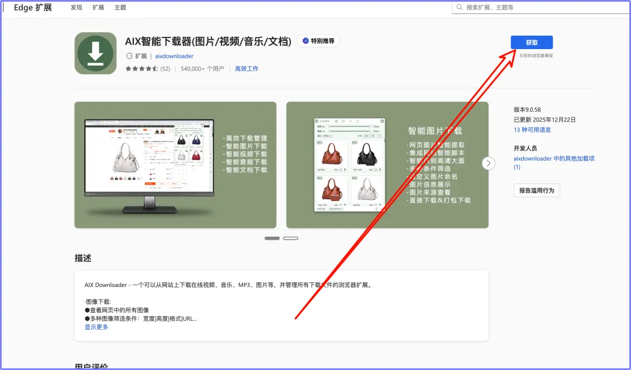Click the 开发人员 label

click(525, 148)
